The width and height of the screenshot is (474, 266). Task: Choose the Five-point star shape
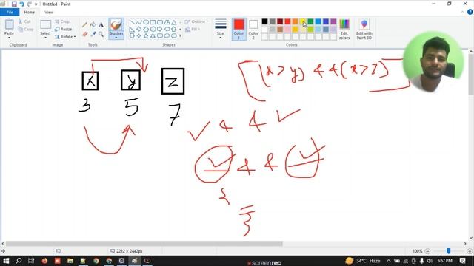click(x=146, y=36)
